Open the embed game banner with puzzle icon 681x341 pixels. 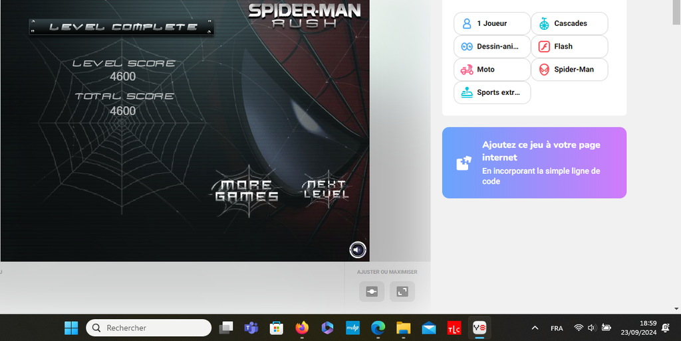[534, 163]
